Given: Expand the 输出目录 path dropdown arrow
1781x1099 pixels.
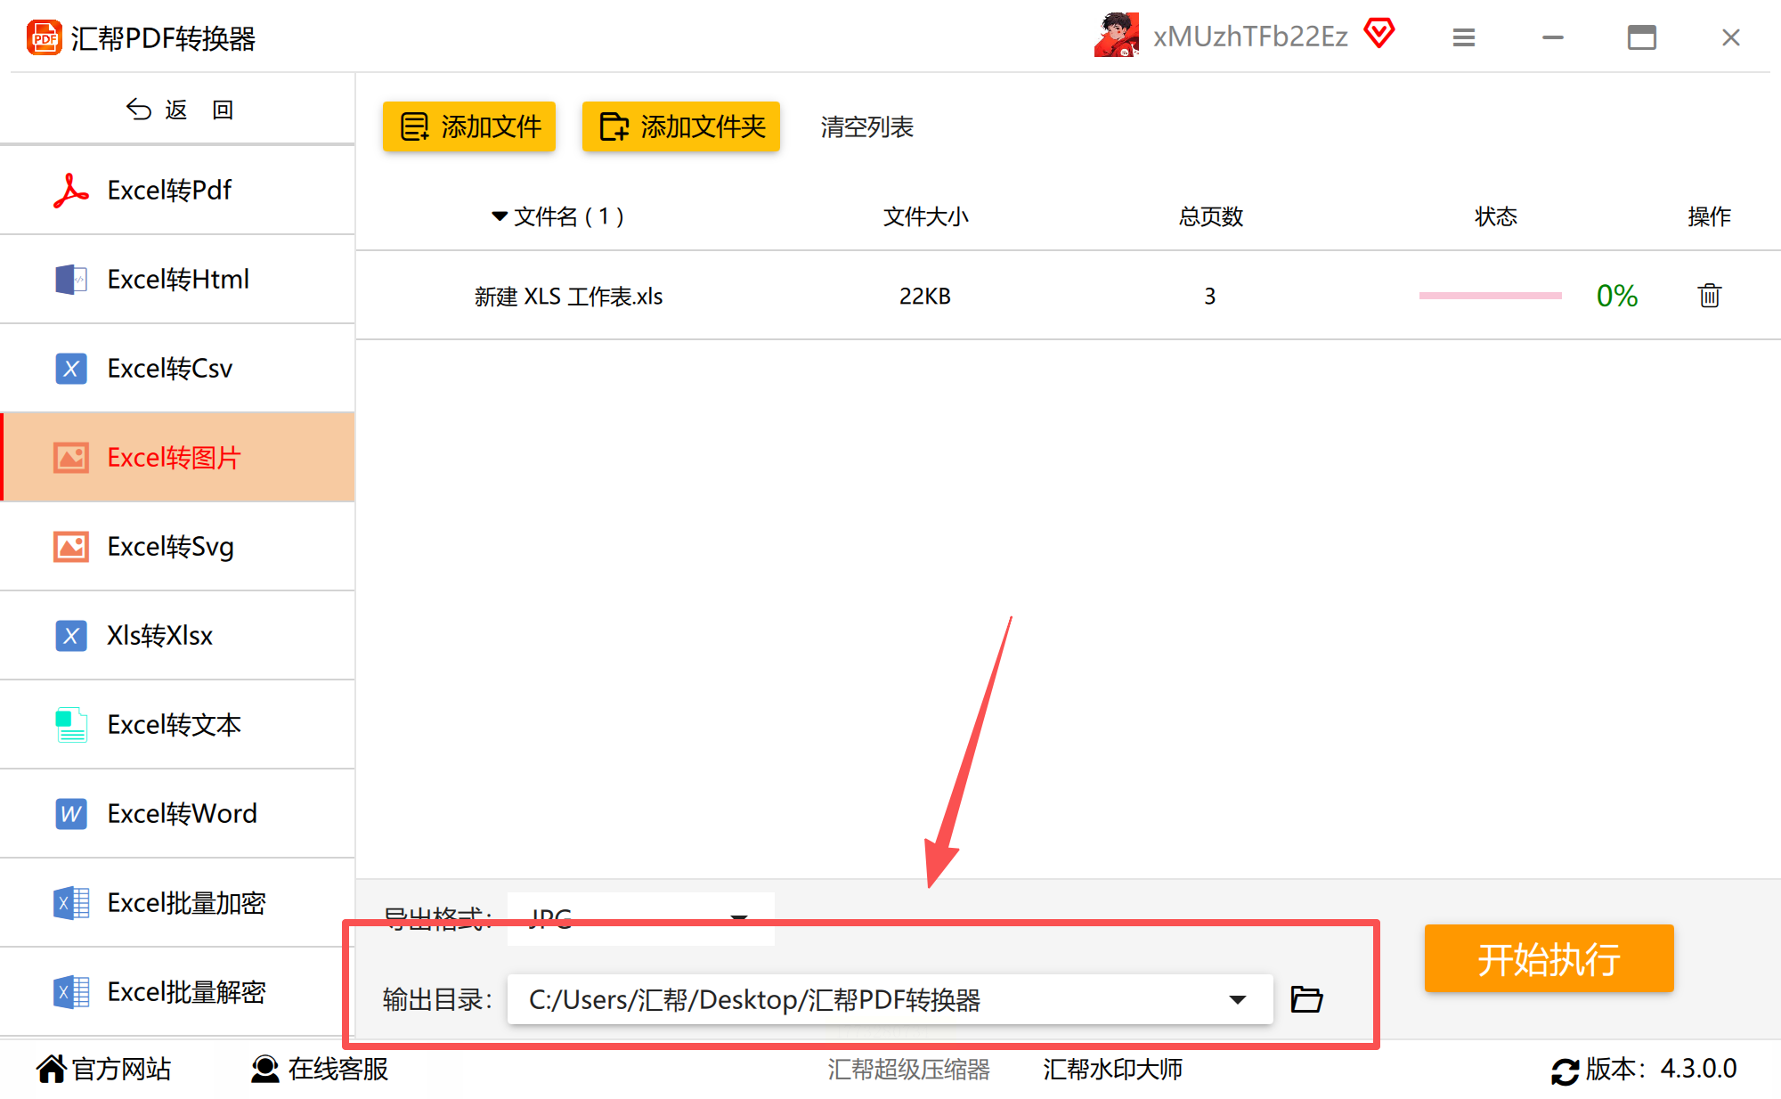Looking at the screenshot, I should pyautogui.click(x=1237, y=999).
